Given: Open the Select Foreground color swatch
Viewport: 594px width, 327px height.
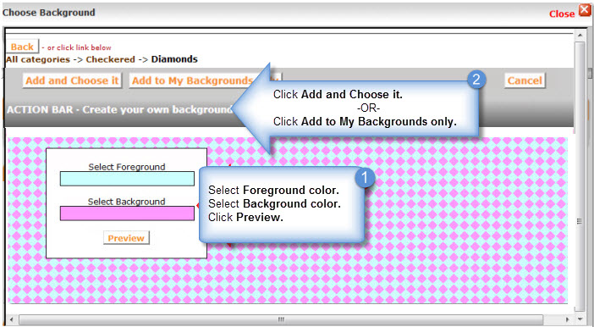Looking at the screenshot, I should (127, 179).
